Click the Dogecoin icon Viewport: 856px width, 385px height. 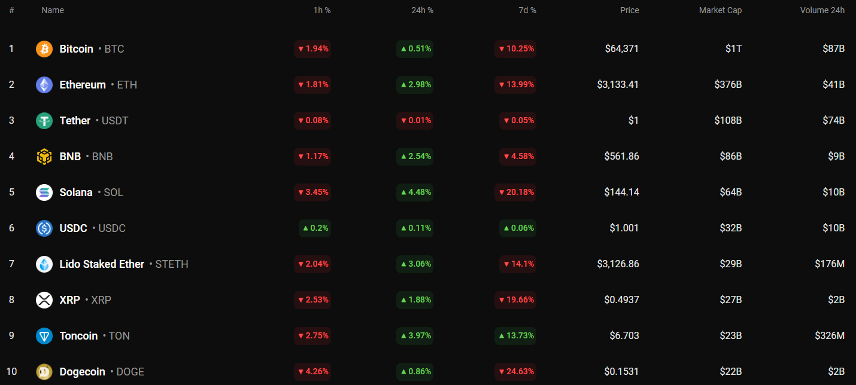(44, 372)
